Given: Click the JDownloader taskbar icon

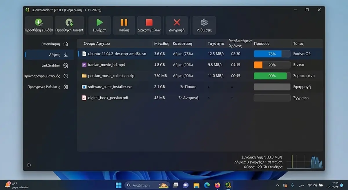Looking at the screenshot, I should click(x=228, y=185).
